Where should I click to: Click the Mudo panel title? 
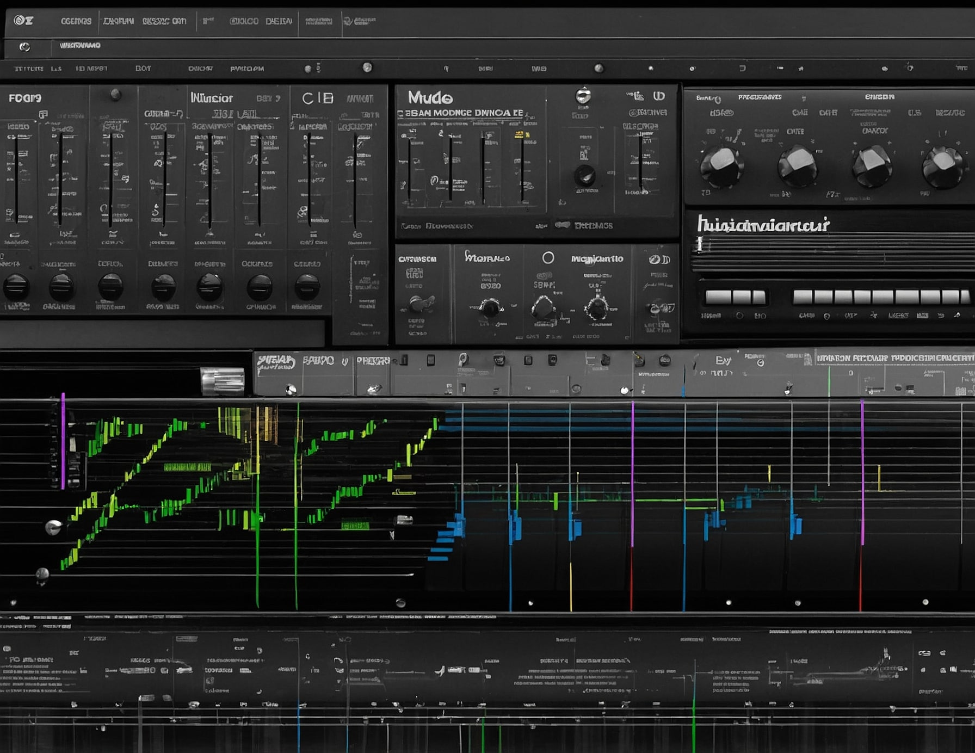(x=430, y=98)
